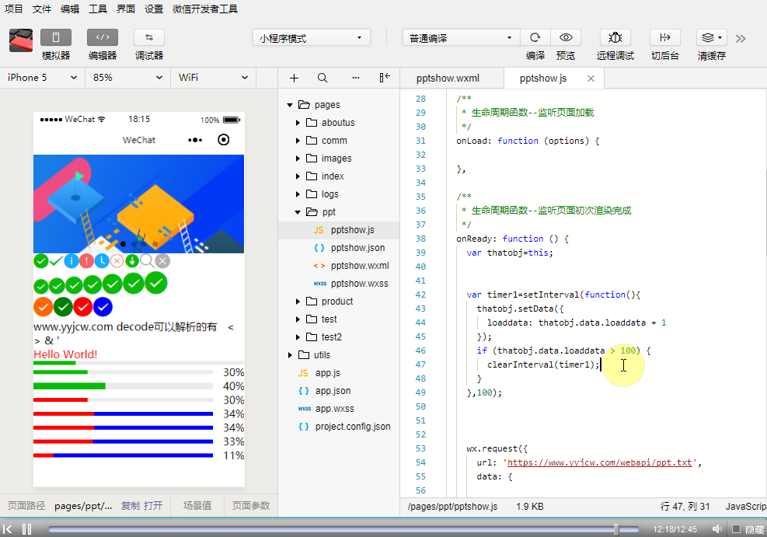This screenshot has height=537, width=767.
Task: Click the compile (编译) refresh icon
Action: tap(535, 37)
